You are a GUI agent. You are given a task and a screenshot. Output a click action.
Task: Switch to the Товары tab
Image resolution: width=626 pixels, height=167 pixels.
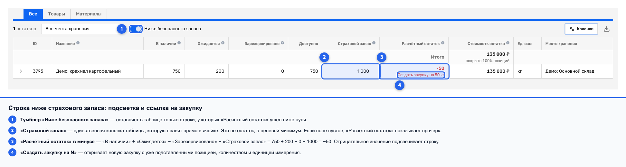pos(57,14)
